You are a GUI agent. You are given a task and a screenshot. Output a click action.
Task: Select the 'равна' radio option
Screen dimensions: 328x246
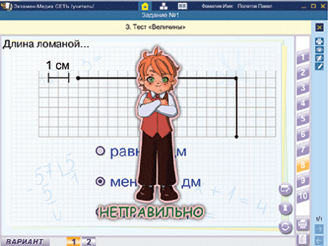pyautogui.click(x=101, y=151)
